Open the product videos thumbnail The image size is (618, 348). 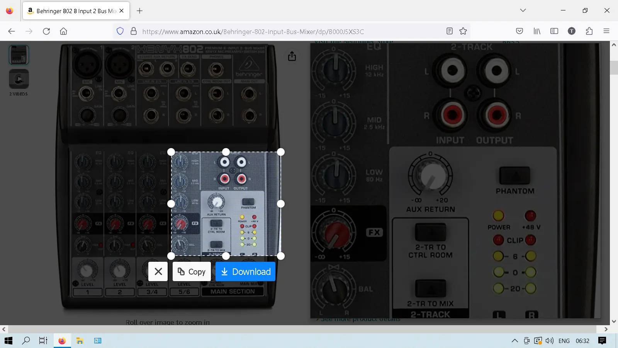coord(19,79)
